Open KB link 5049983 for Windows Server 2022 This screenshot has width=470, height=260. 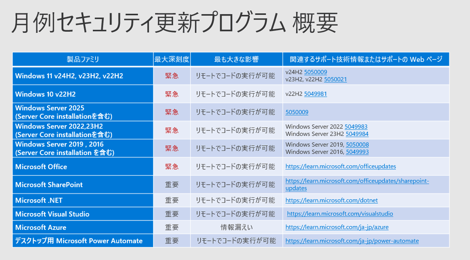click(x=356, y=127)
